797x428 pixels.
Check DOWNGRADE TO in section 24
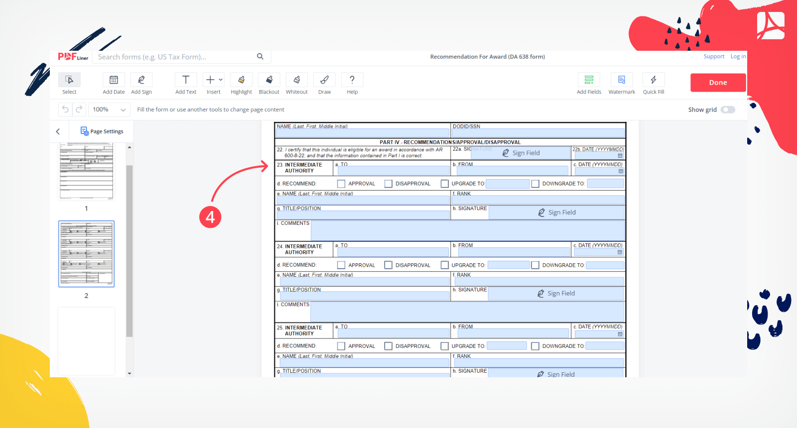pos(535,265)
